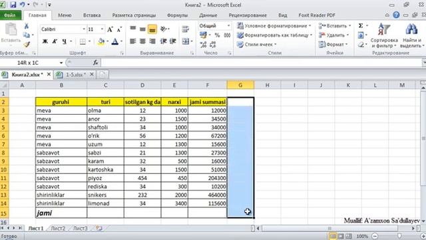Close the Книга2.xlsx workbook tab
Image resolution: width=426 pixels, height=240 pixels.
(49, 74)
